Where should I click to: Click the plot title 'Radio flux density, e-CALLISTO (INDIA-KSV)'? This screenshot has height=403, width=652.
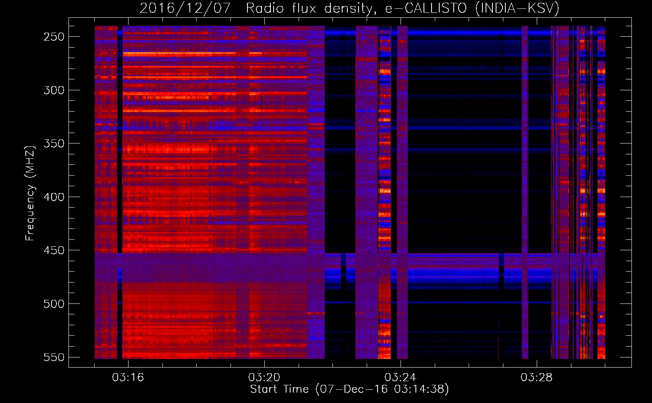403,8
